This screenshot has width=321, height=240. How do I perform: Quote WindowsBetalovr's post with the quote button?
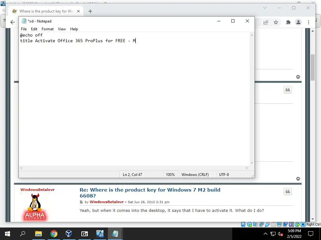[288, 192]
